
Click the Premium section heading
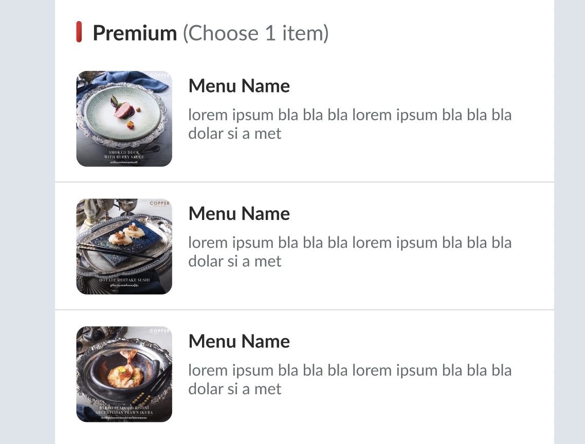[x=135, y=33]
